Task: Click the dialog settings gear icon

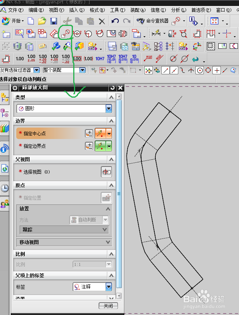Action: tap(15, 88)
